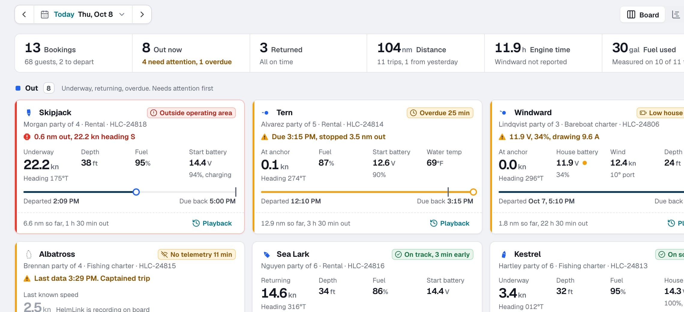Click Tern vessel heading icon
Viewport: 684px width, 312px height.
click(x=265, y=113)
